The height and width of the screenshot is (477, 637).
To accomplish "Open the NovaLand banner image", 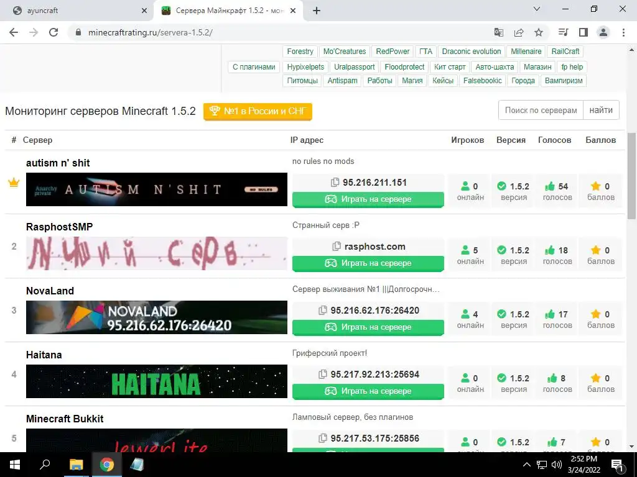I will (x=156, y=317).
